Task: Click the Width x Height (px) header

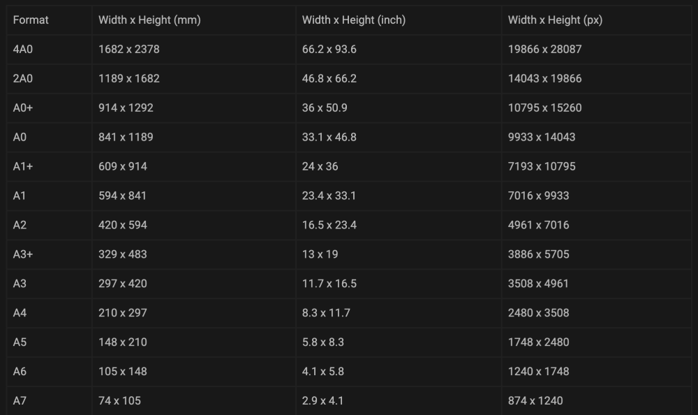Action: 555,20
